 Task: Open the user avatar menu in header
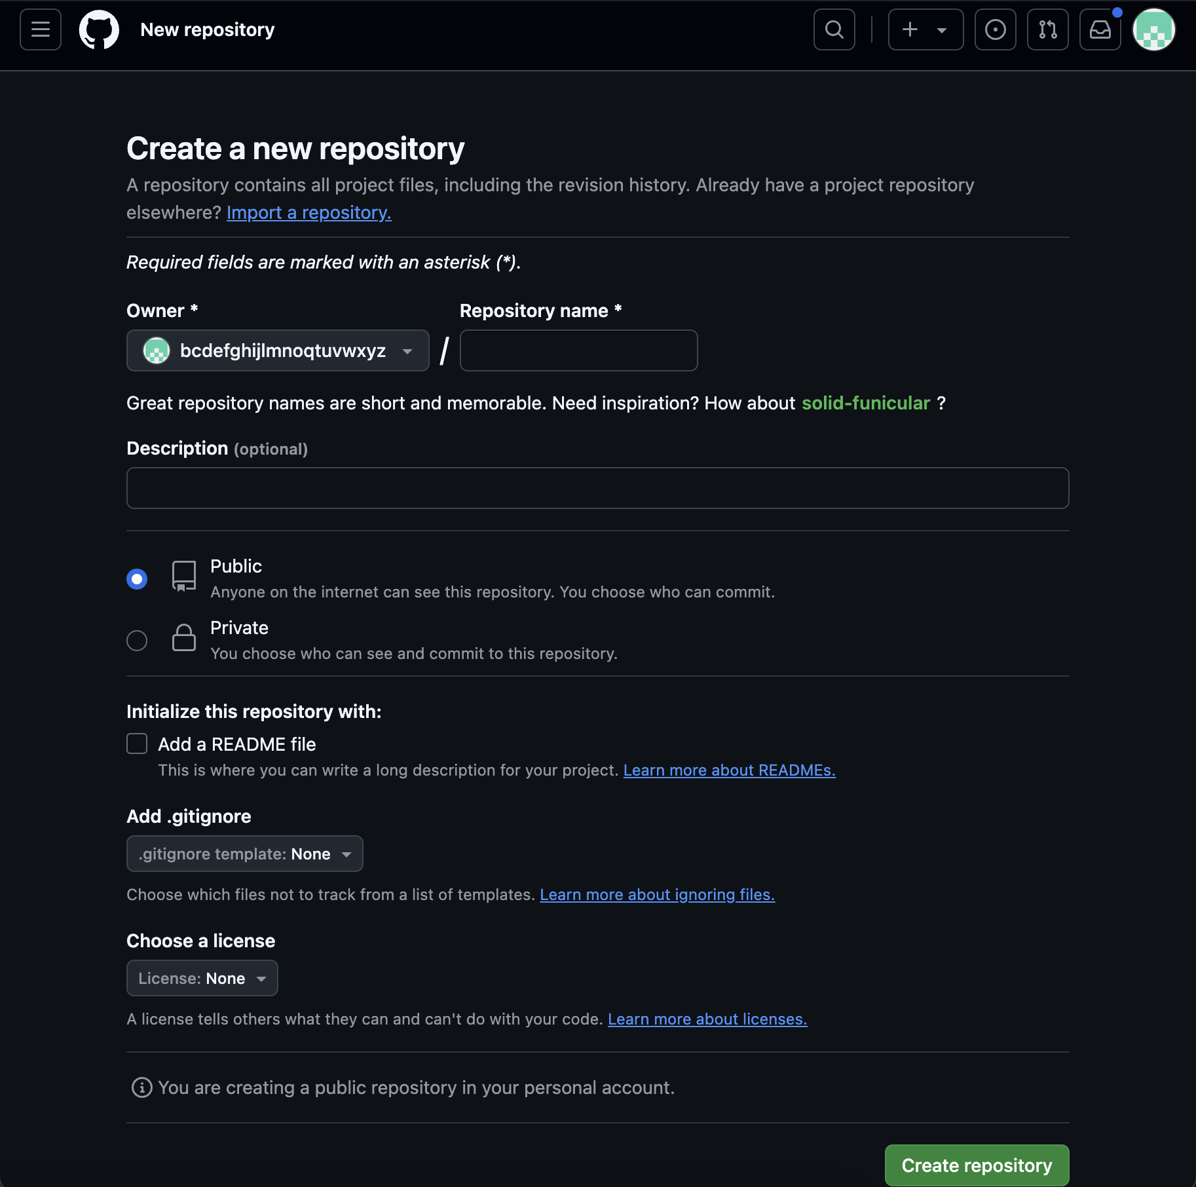tap(1153, 29)
